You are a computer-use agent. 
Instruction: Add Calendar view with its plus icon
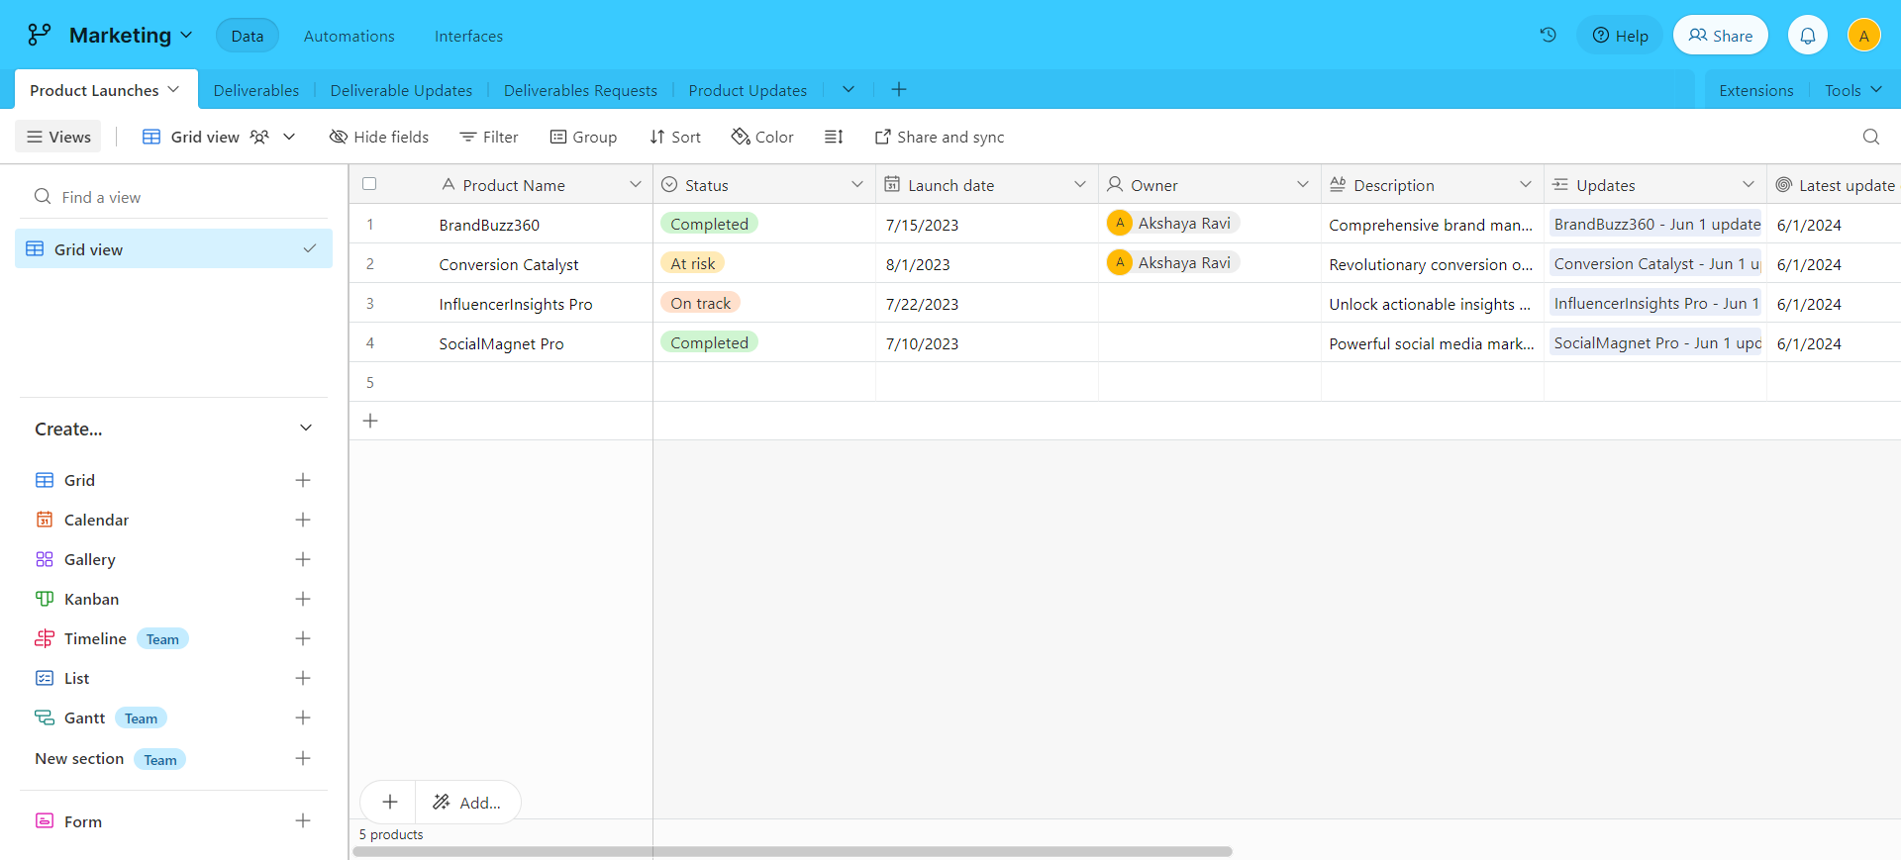coord(303,520)
